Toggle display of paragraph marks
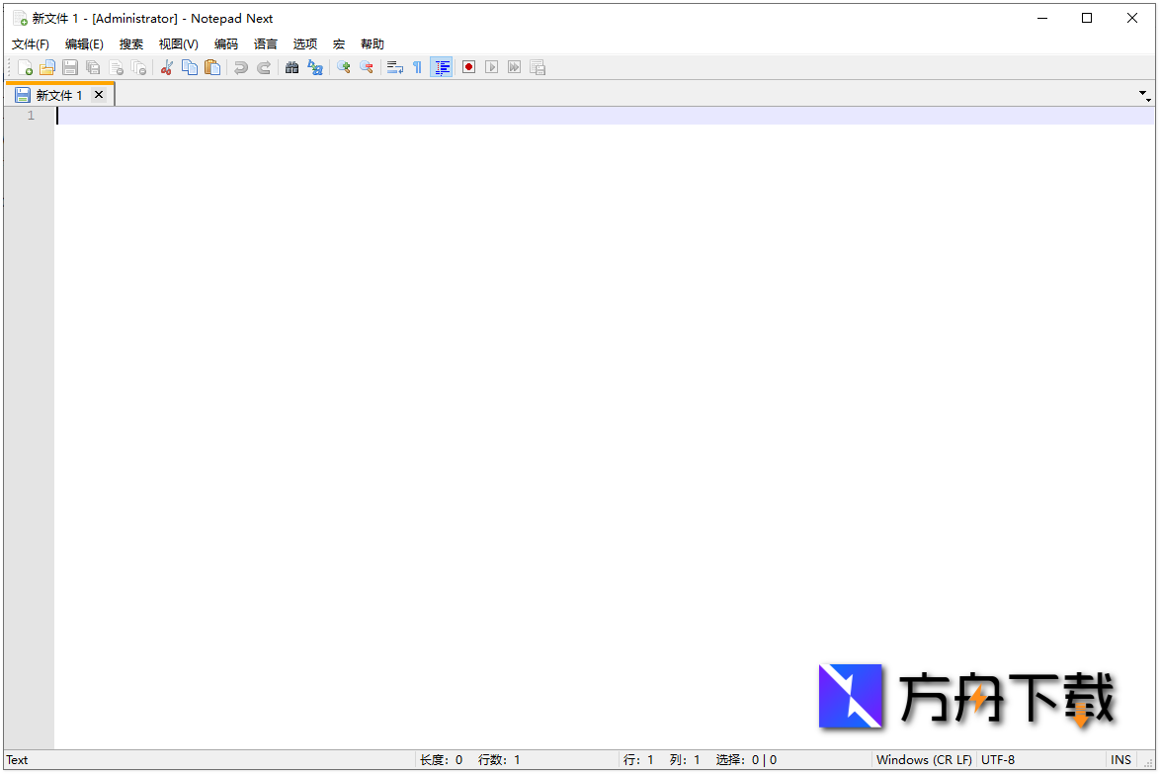The height and width of the screenshot is (774, 1160). pyautogui.click(x=416, y=66)
